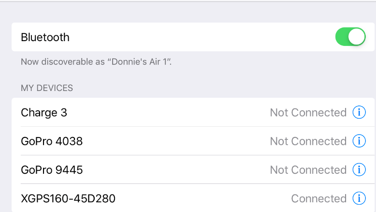Viewport: 376px width, 212px height.
Task: Tap the info icon beside GoPro 9445
Action: click(x=359, y=169)
